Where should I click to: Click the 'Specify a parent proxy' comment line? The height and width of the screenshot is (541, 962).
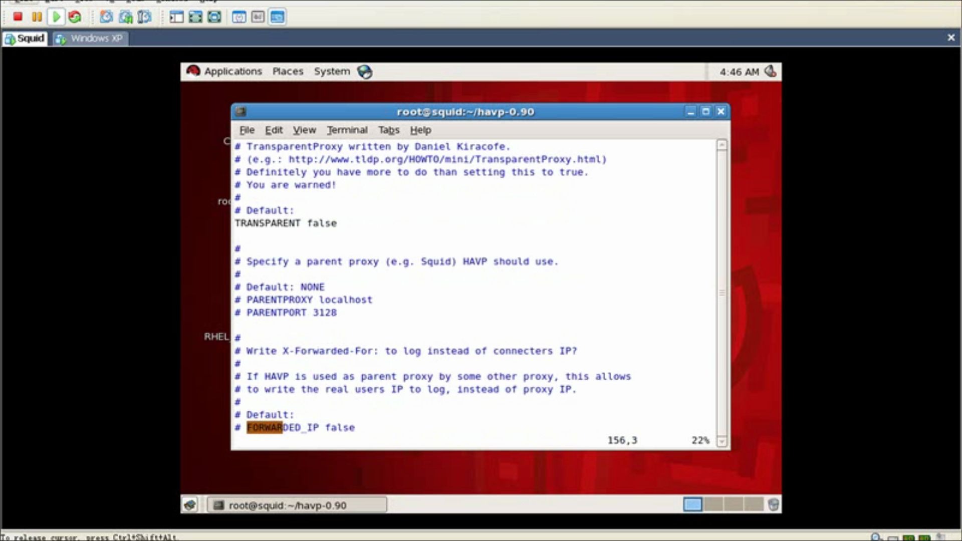pyautogui.click(x=396, y=261)
